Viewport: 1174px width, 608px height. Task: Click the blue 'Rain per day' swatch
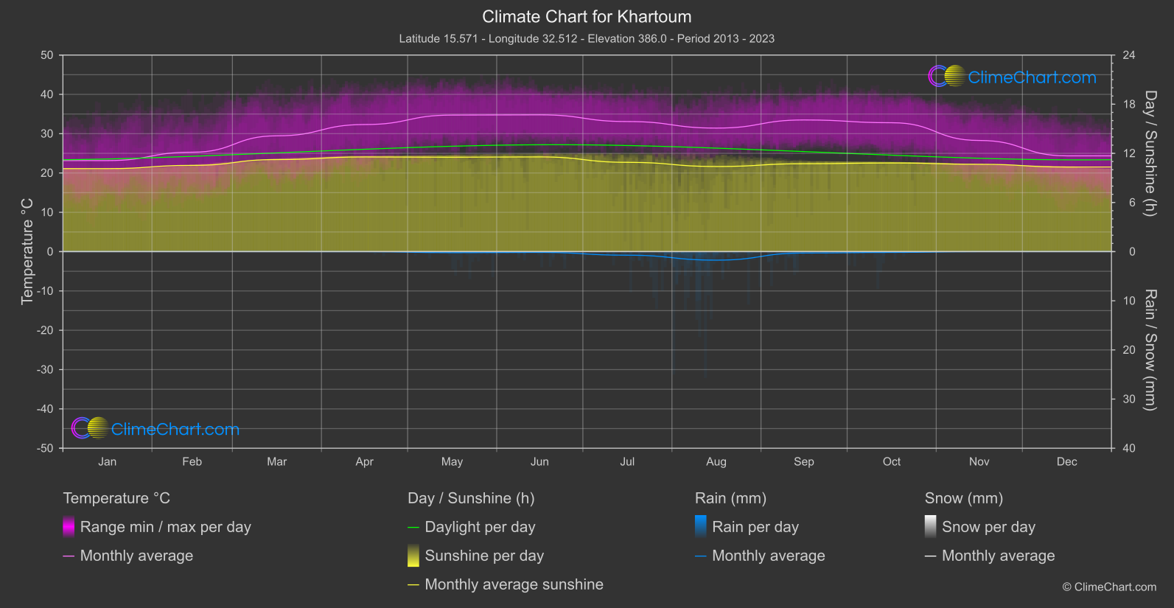701,527
